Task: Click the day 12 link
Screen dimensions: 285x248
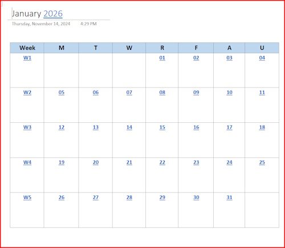Action: 62,127
